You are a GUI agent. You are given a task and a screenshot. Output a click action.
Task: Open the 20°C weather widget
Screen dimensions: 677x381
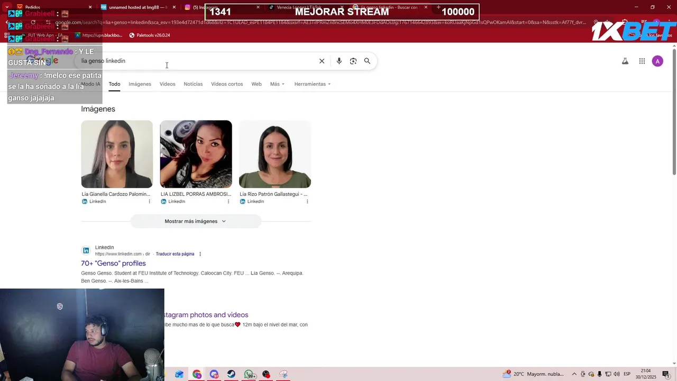point(533,374)
